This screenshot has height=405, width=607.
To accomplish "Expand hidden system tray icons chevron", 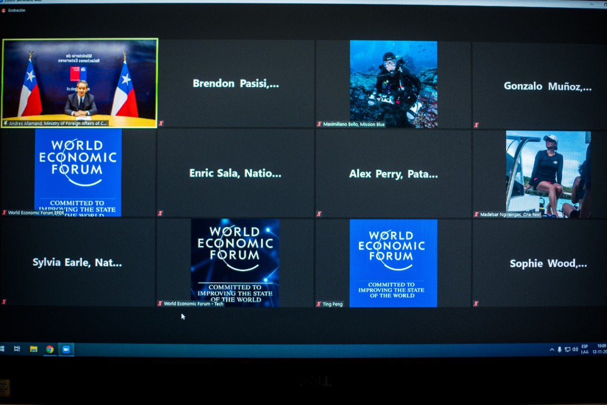I will 552,350.
